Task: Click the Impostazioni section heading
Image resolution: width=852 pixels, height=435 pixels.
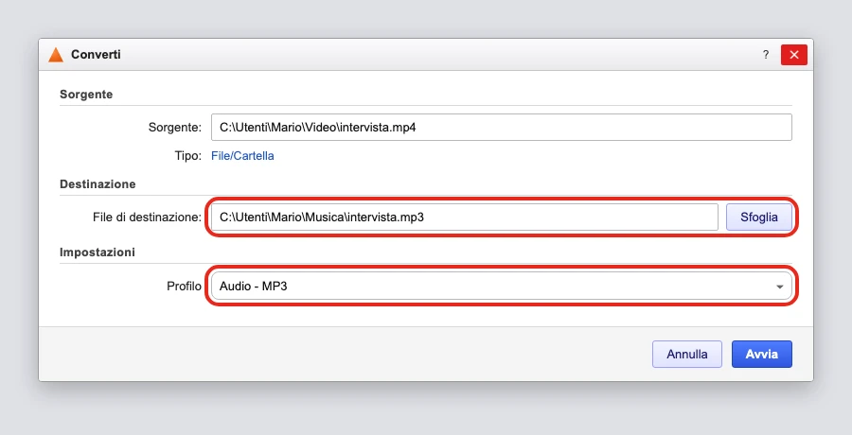Action: [98, 252]
